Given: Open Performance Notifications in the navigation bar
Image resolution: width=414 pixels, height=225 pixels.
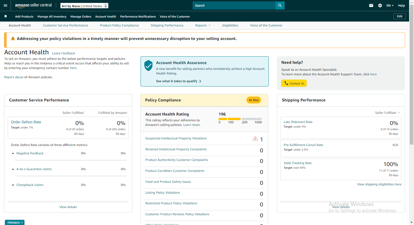Looking at the screenshot, I should (138, 16).
